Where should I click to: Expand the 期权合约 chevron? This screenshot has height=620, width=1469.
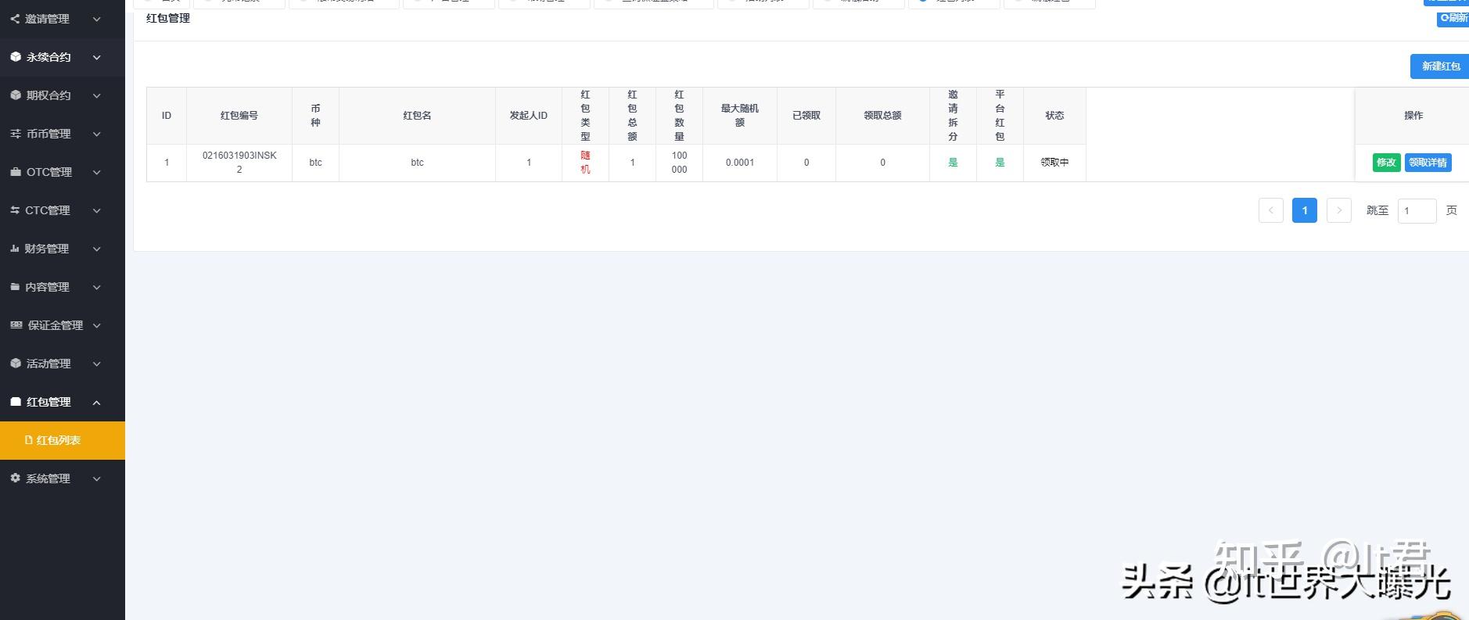point(97,95)
